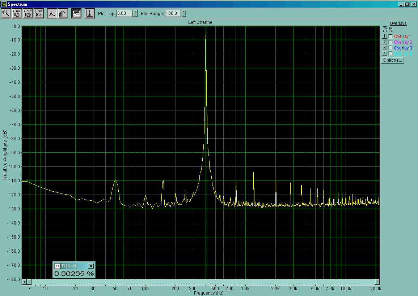Click the Overlays heading
The height and width of the screenshot is (296, 418).
click(x=398, y=23)
